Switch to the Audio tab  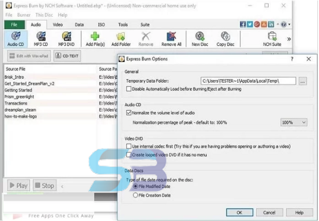coord(36,25)
